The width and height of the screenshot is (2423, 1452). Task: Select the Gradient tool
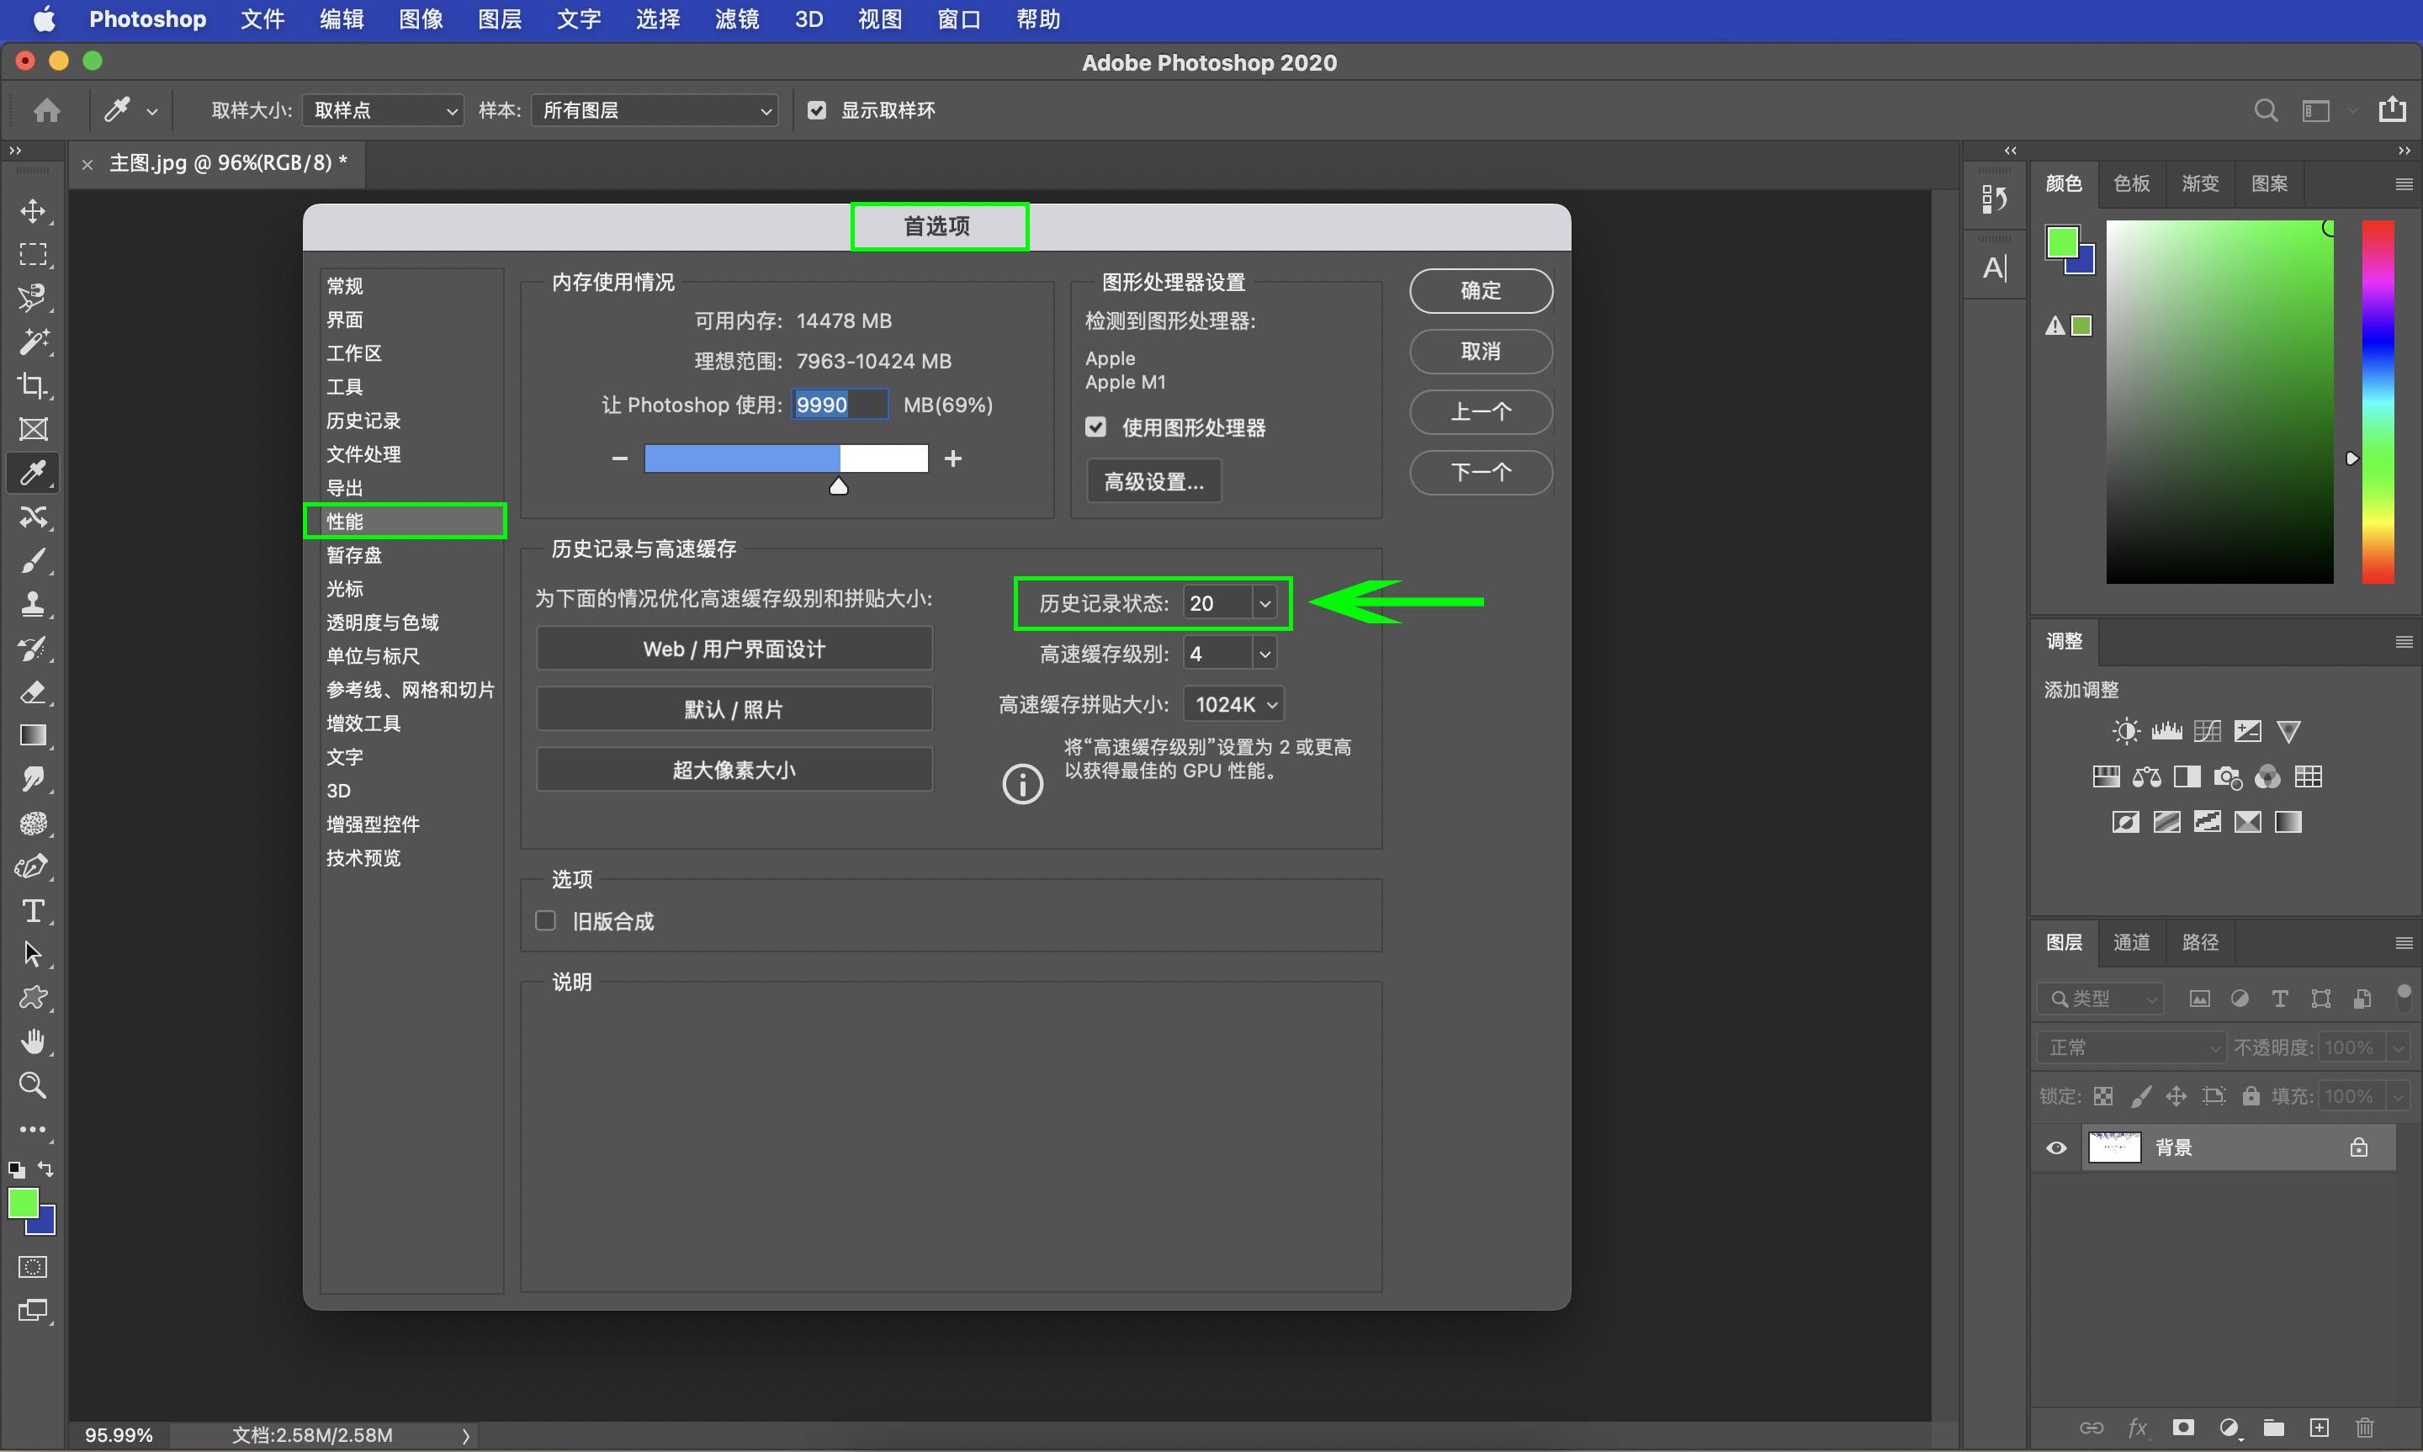[34, 734]
